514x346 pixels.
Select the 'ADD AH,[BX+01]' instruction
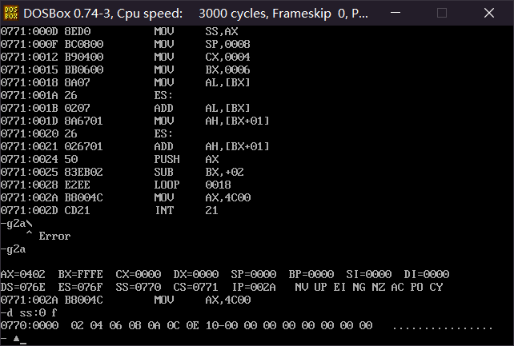click(211, 146)
